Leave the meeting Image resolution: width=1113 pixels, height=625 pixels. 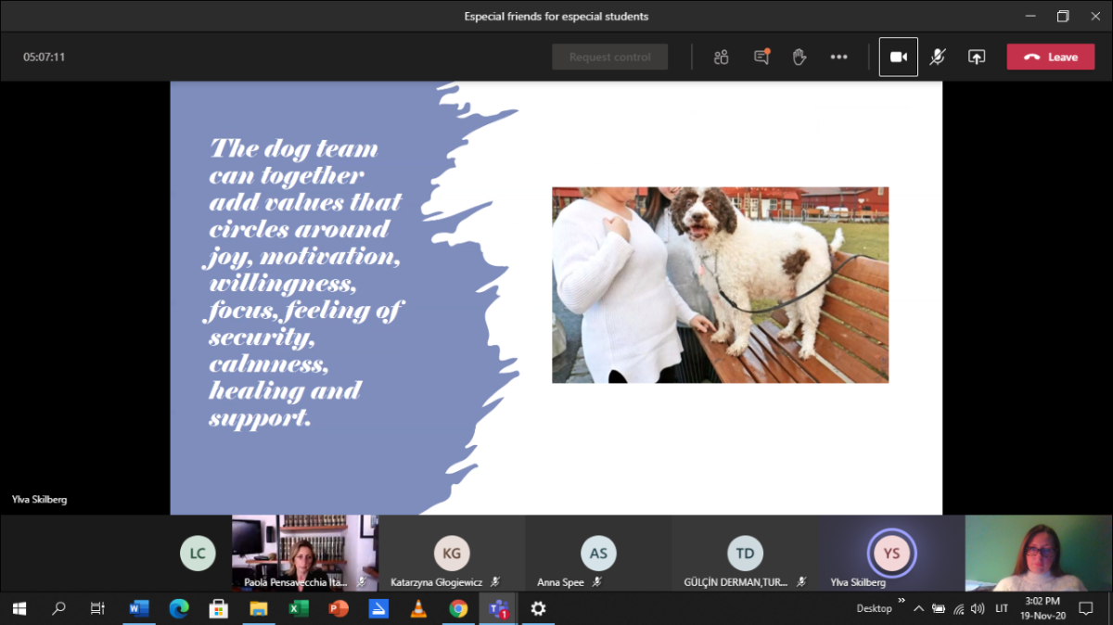1050,57
